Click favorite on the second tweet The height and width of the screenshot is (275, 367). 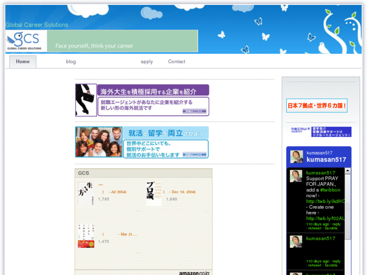331,265
